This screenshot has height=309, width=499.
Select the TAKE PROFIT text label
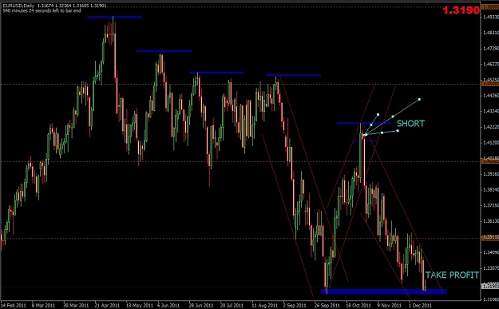[x=452, y=275]
